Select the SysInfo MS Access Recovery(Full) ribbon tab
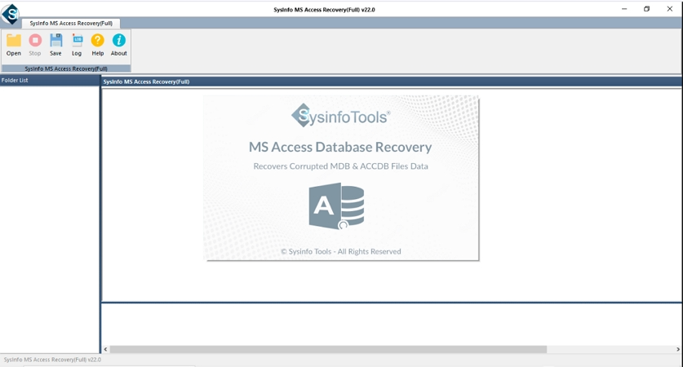Screen dimensions: 683x367 point(71,24)
